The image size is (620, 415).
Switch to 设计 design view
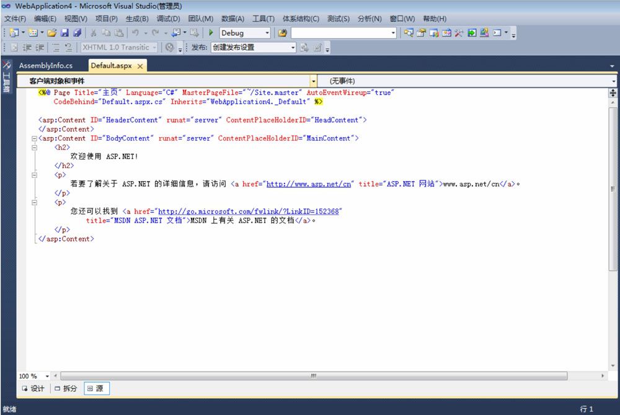click(x=33, y=388)
